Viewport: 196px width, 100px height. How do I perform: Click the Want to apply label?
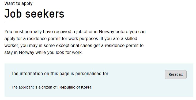point(18,3)
